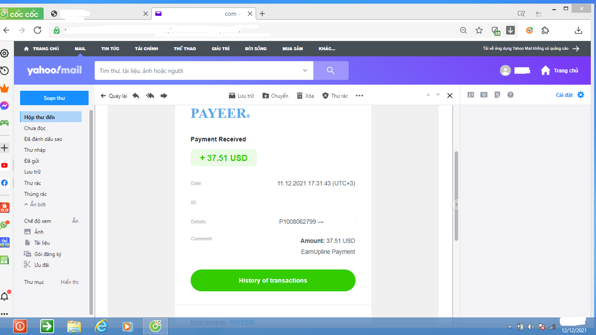
Task: Open a new browser tab
Action: tap(262, 14)
